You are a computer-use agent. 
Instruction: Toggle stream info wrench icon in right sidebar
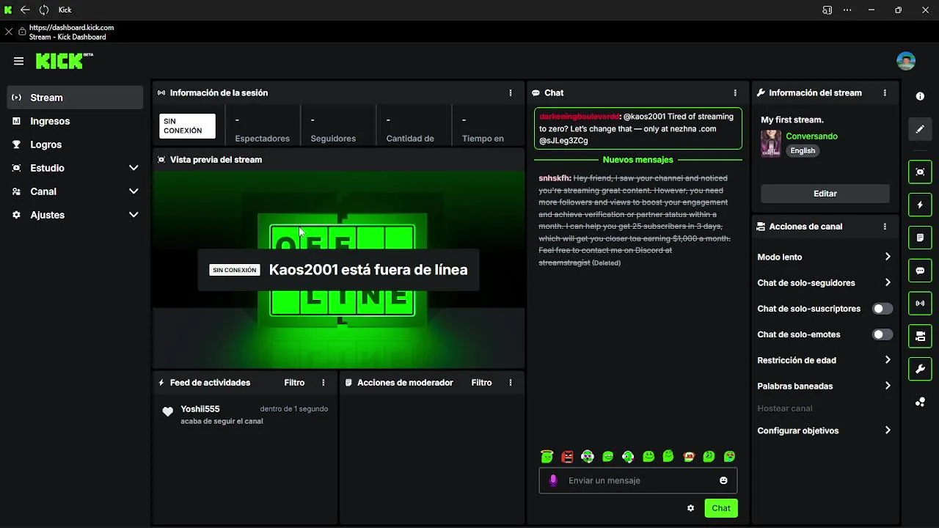(x=920, y=369)
